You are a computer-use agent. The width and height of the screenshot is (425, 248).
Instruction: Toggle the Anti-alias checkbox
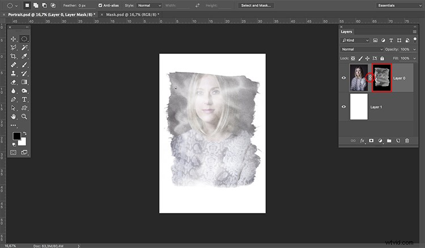100,6
